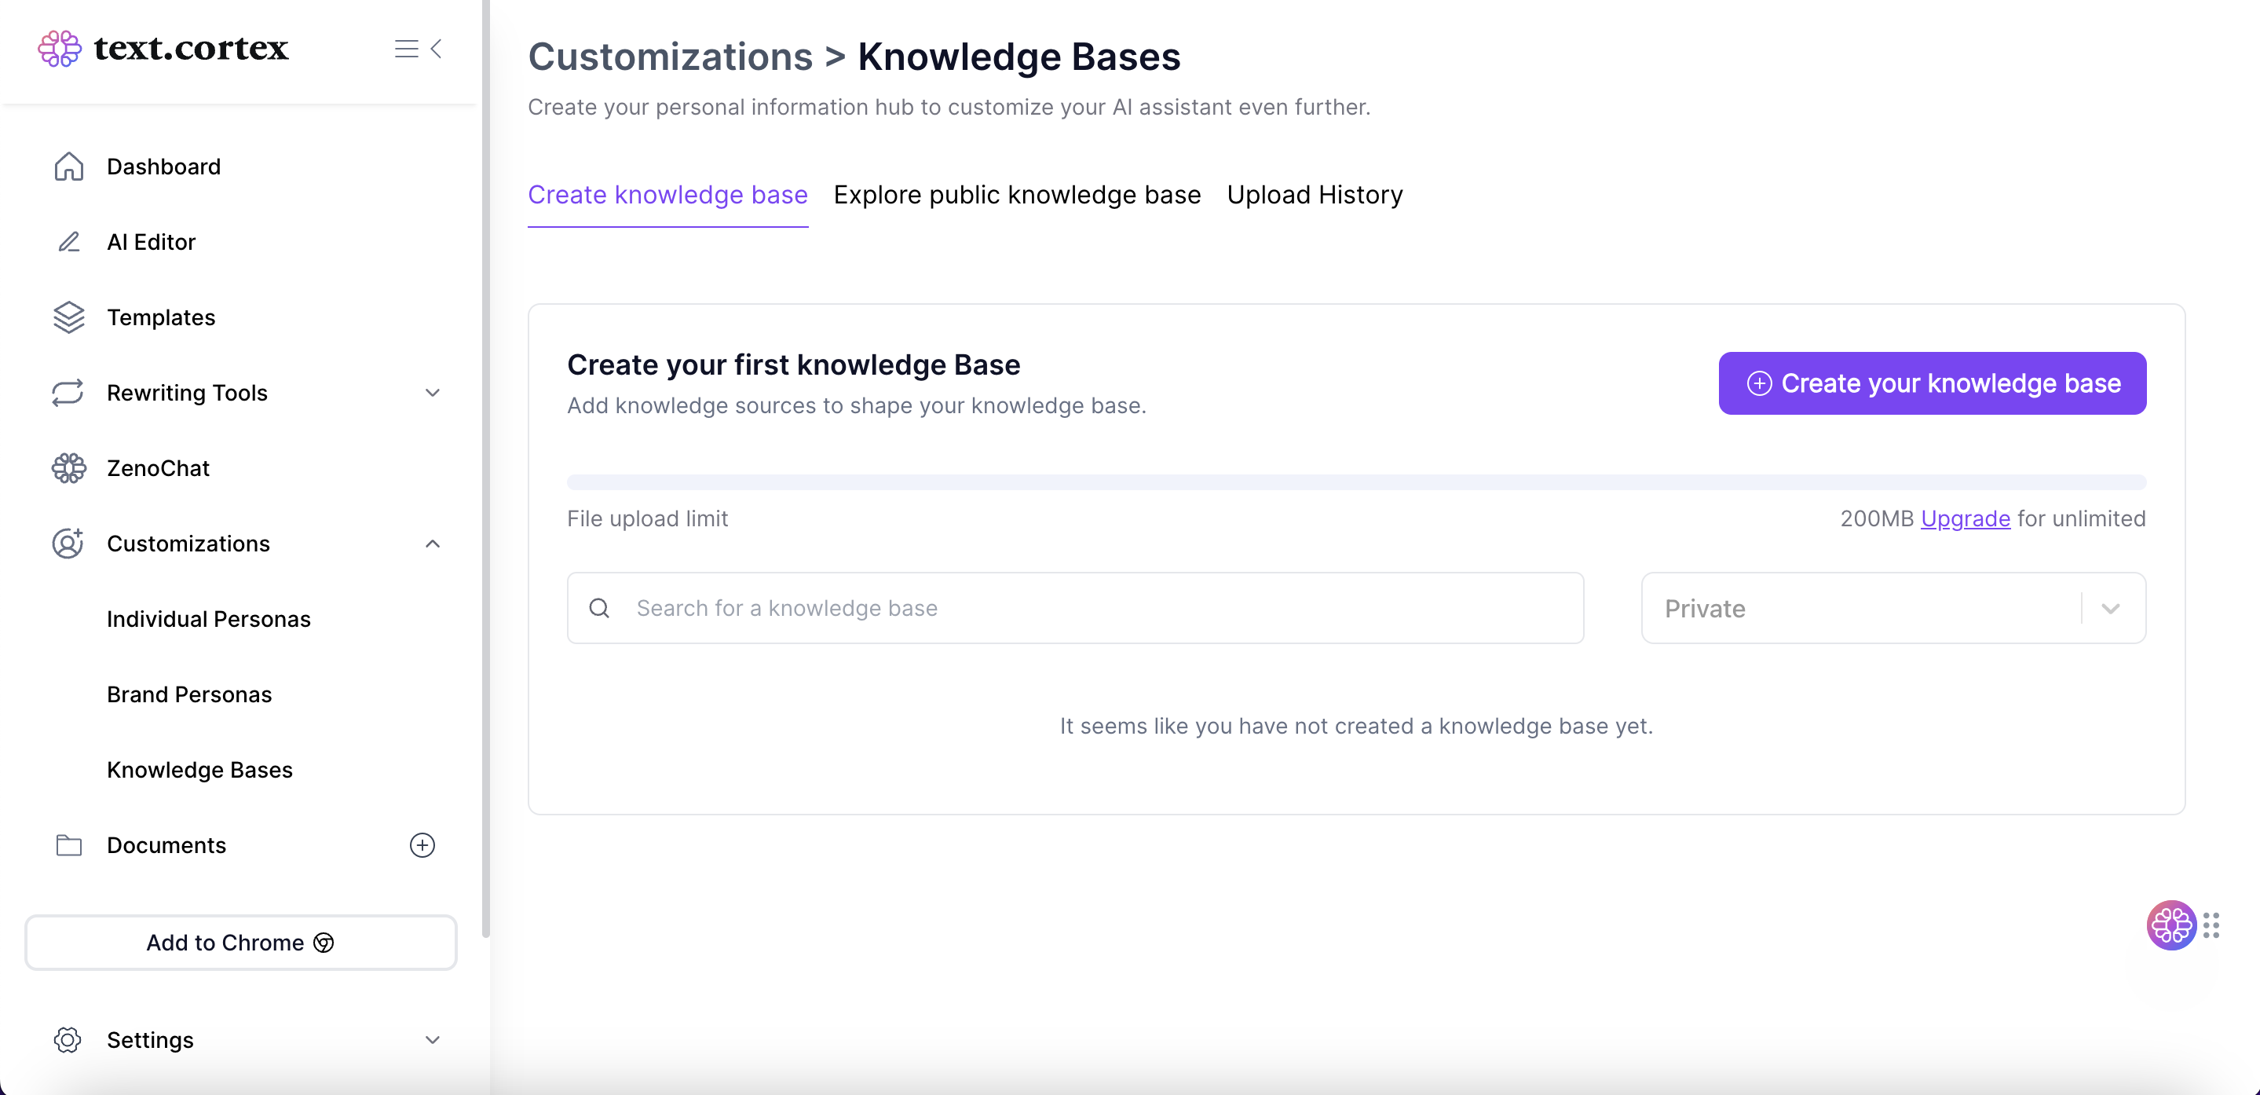Screen dimensions: 2260x1095
Task: Open Dashboard via home icon
Action: coord(68,167)
